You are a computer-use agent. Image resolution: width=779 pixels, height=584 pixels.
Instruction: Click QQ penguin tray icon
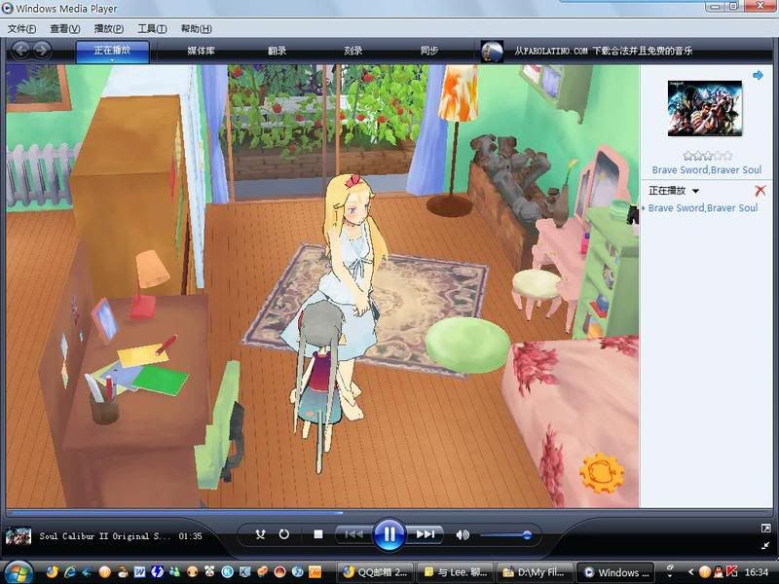(719, 572)
